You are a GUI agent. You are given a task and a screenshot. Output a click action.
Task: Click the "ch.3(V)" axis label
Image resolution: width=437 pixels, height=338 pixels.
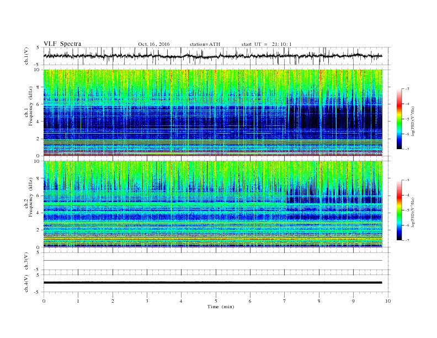click(x=26, y=262)
